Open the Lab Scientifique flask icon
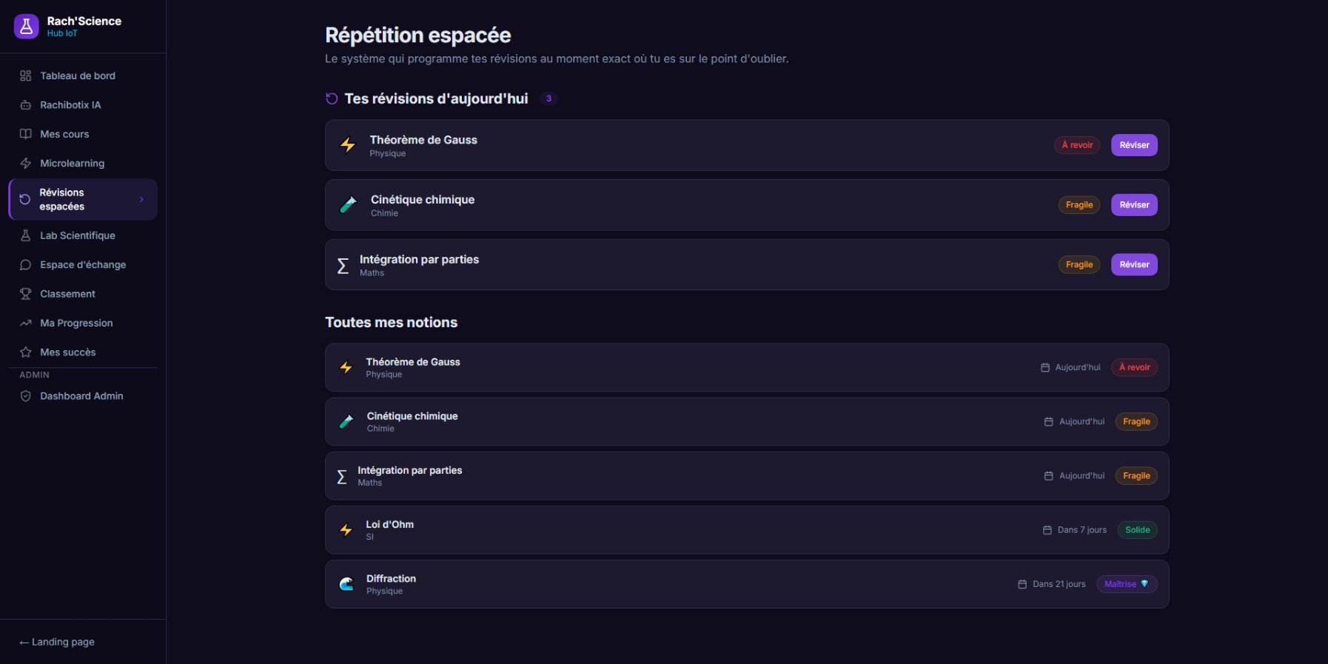Image resolution: width=1328 pixels, height=664 pixels. (26, 235)
